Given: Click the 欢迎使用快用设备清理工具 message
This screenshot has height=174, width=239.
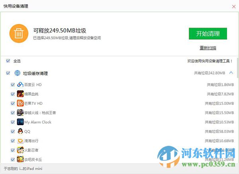Looking at the screenshot, I should (x=210, y=61).
